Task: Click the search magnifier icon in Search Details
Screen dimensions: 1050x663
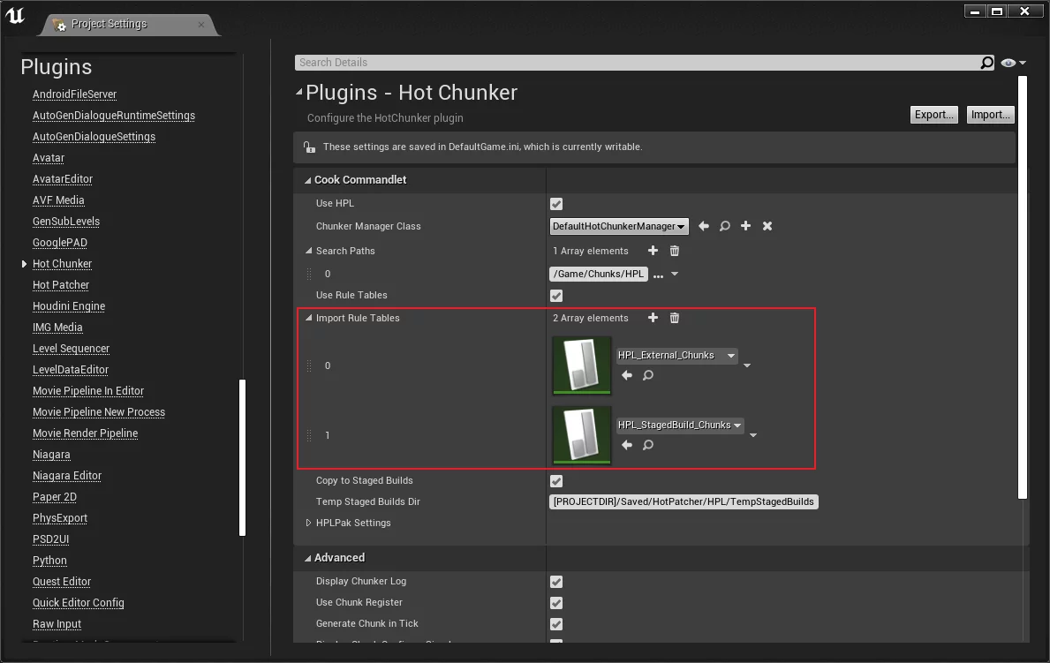Action: pyautogui.click(x=987, y=63)
